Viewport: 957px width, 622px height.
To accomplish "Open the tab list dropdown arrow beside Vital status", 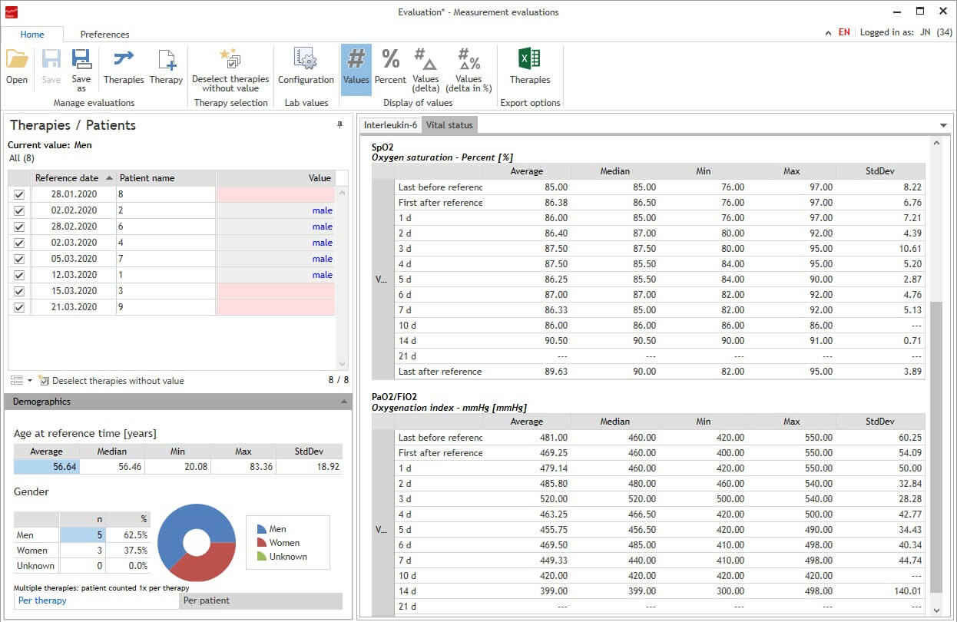I will [943, 125].
